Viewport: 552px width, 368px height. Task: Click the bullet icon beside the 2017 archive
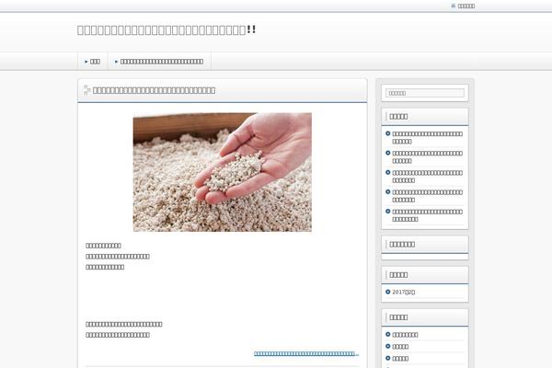coord(388,292)
